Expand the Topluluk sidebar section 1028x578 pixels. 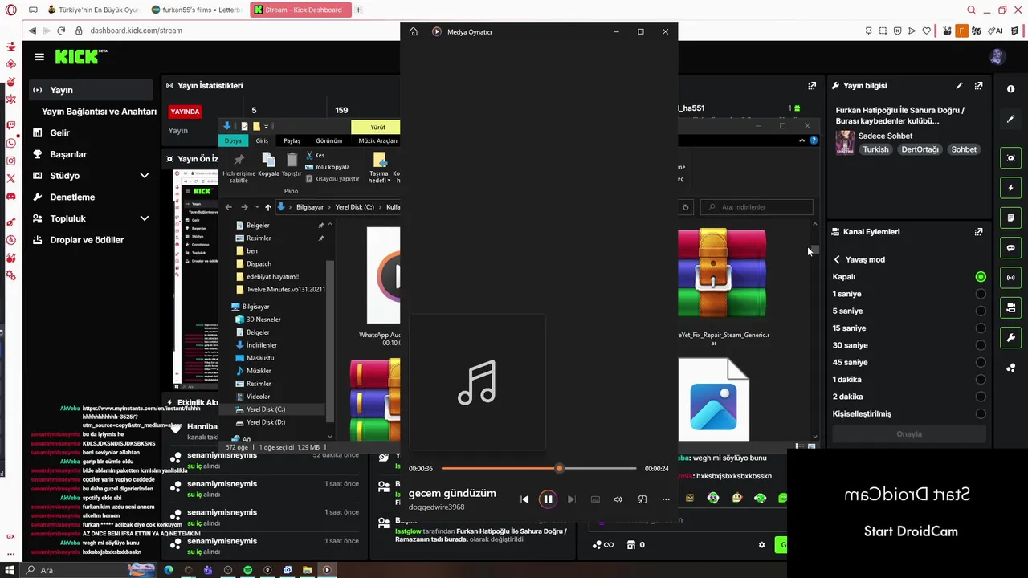point(145,218)
